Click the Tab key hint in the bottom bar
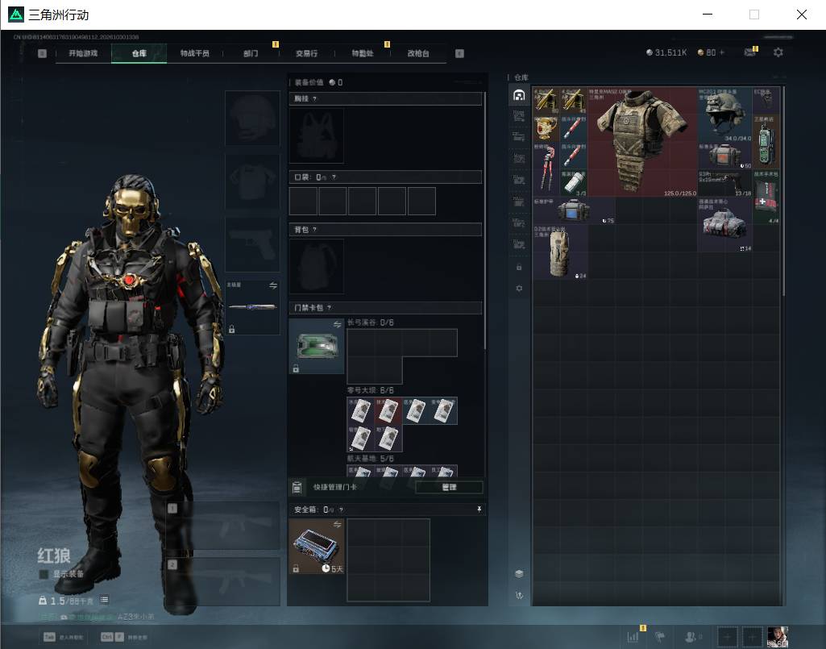Viewport: 826px width, 649px height. (49, 637)
